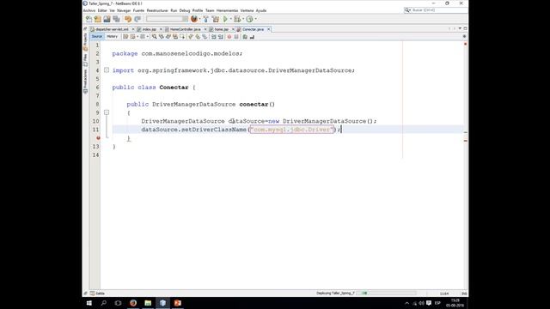This screenshot has height=309, width=550.
Task: Click the Uncomment editor toolbar icon
Action: click(x=252, y=36)
